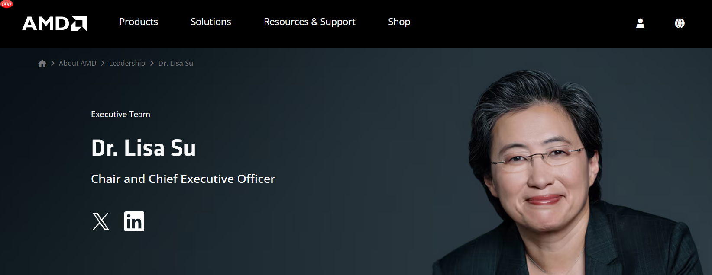Click chevron before Dr. Lisa Su breadcrumb
The height and width of the screenshot is (275, 712).
pyautogui.click(x=152, y=63)
